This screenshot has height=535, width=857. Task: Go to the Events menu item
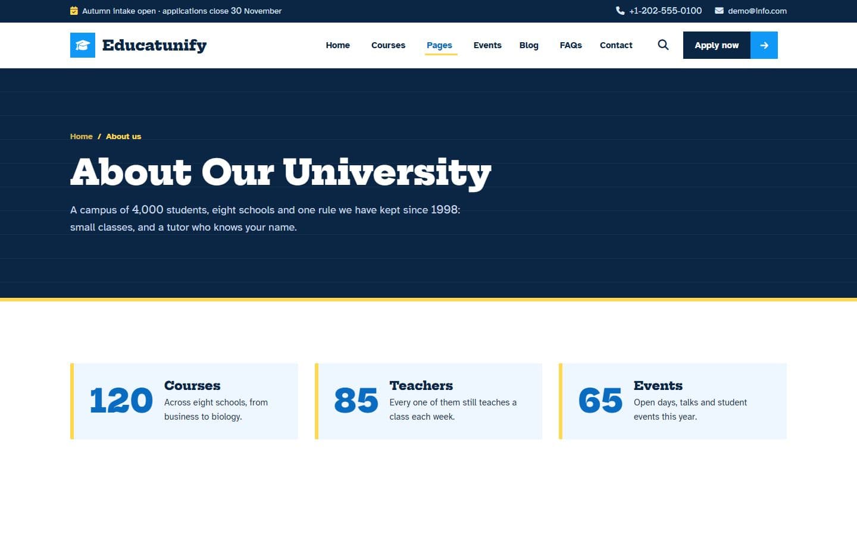pyautogui.click(x=487, y=45)
